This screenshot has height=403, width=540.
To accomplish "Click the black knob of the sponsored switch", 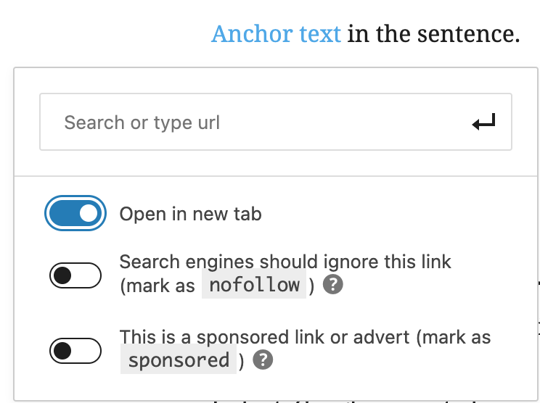I will tap(63, 351).
